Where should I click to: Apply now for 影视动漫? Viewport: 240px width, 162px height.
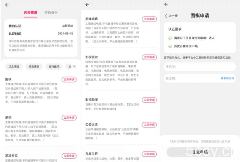(x=149, y=100)
